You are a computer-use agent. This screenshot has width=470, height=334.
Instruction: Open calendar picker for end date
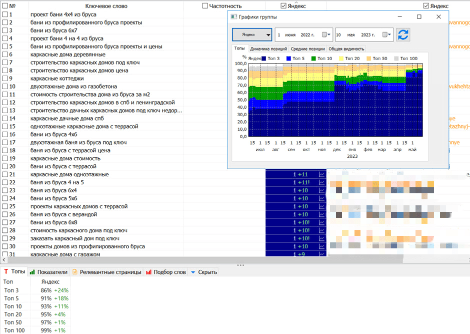386,35
